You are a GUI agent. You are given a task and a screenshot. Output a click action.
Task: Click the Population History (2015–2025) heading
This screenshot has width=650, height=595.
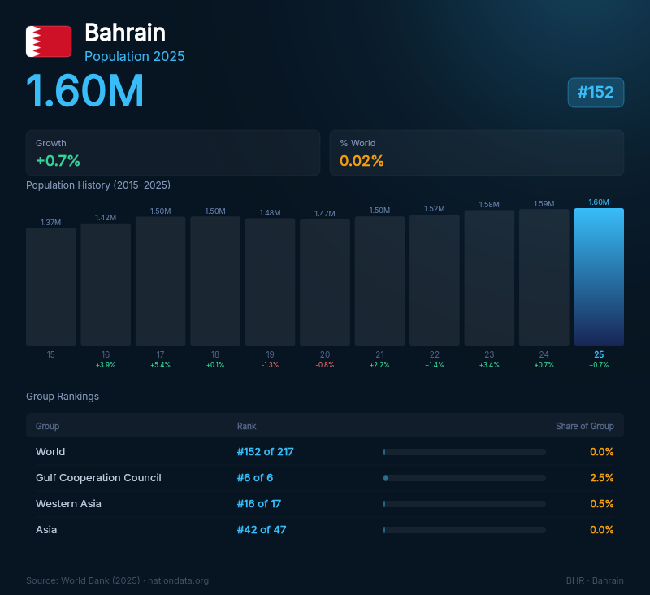pos(98,185)
